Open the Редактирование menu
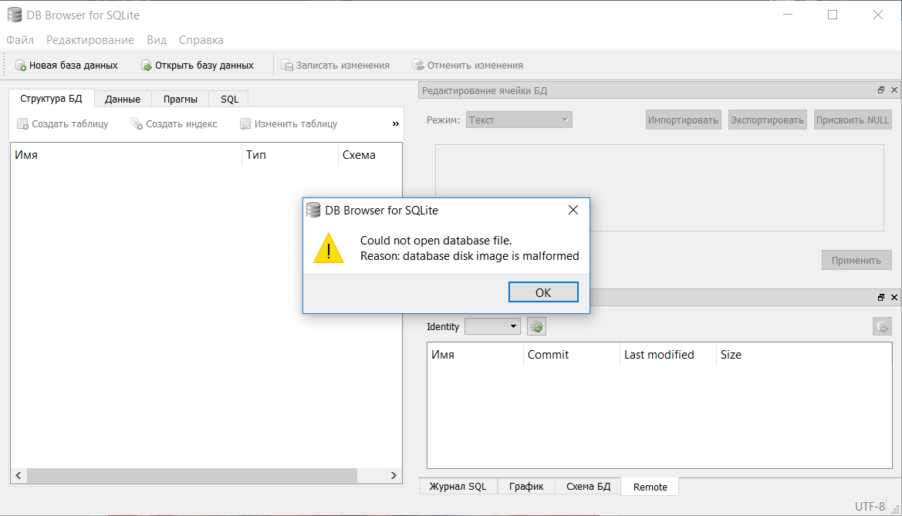This screenshot has width=902, height=516. point(90,40)
